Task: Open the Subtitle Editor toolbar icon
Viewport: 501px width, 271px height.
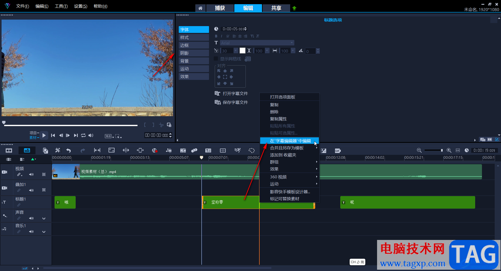Action: pos(208,150)
